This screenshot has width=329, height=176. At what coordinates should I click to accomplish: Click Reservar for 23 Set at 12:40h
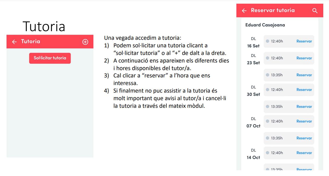point(304,58)
